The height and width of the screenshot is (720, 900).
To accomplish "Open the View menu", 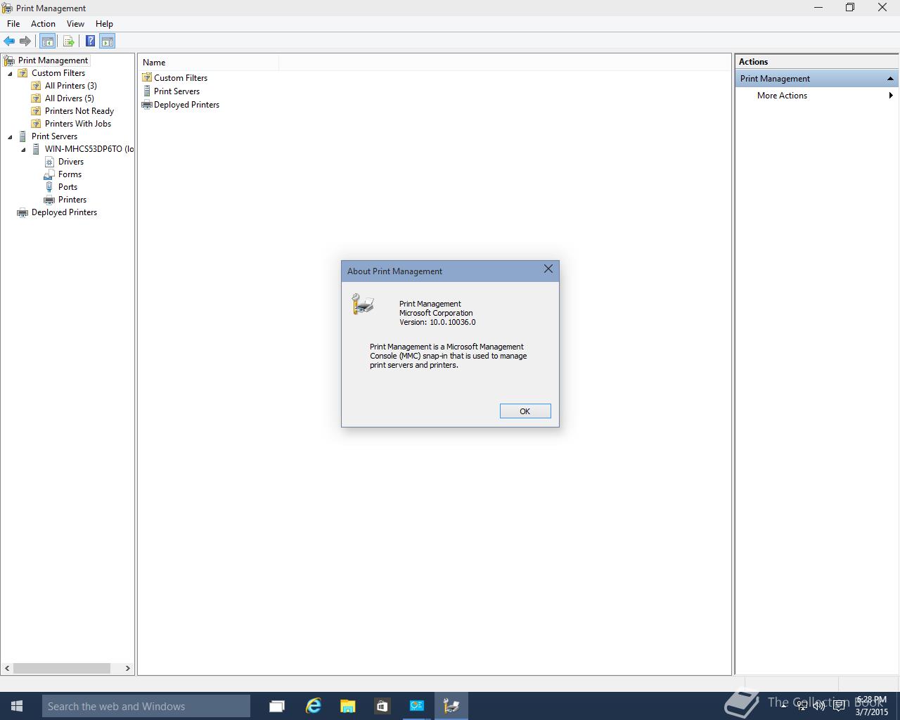I will [75, 24].
